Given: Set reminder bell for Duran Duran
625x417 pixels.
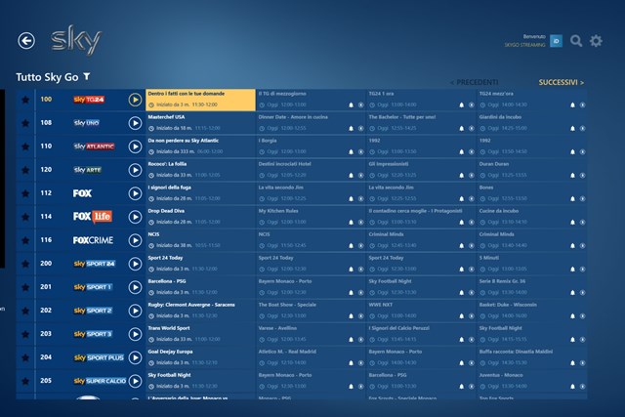Looking at the screenshot, I should pos(572,176).
